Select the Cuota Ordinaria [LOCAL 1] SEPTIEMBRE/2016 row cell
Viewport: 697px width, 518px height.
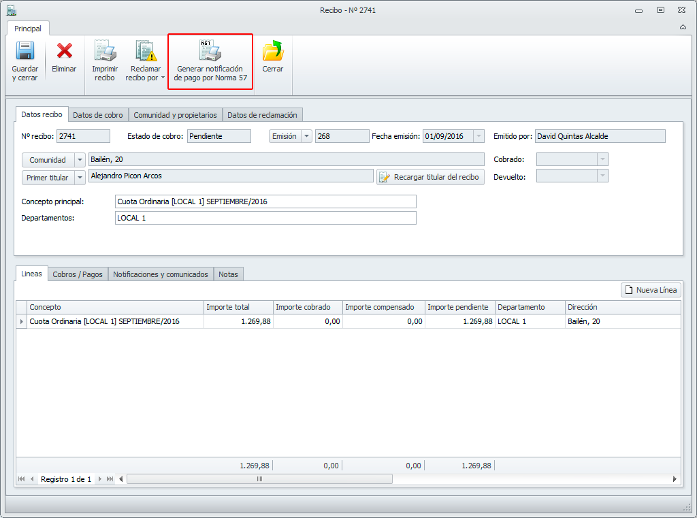click(x=115, y=321)
